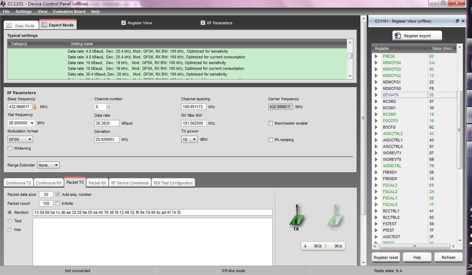Click the Data rate input field
472x275 pixels.
pos(107,123)
